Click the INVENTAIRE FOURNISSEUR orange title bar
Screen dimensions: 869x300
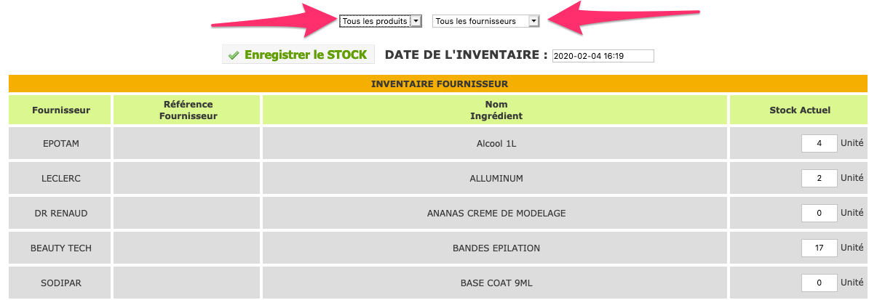pos(439,84)
